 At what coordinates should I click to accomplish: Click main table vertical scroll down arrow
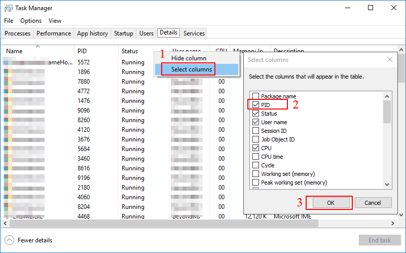tap(401, 215)
